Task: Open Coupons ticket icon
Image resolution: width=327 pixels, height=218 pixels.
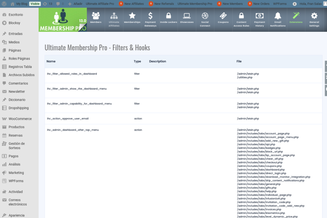Action: (223, 16)
